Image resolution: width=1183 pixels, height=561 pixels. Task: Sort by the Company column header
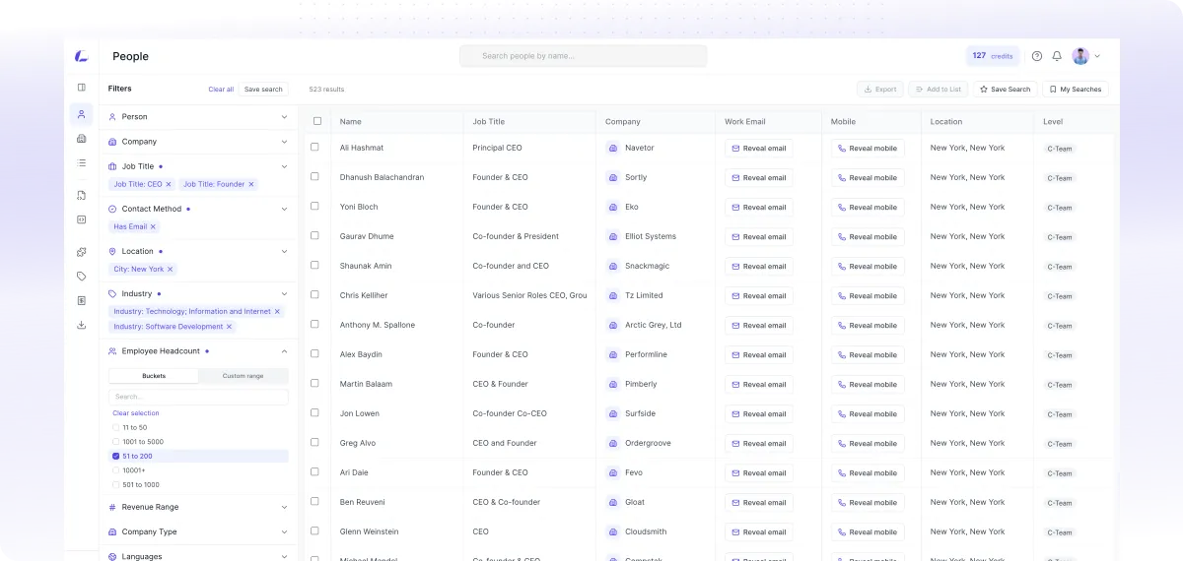(x=623, y=122)
